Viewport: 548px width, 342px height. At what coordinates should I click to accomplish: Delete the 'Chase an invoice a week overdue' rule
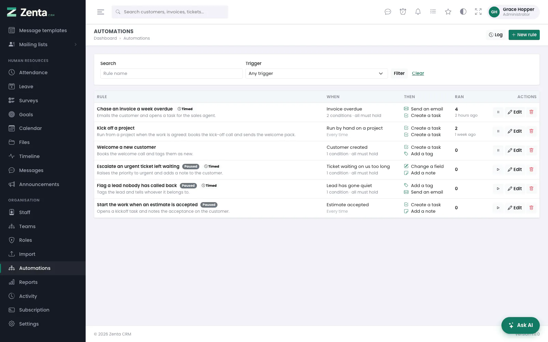click(531, 112)
